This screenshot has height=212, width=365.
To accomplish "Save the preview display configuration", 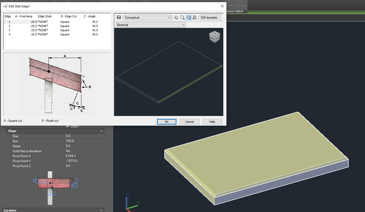I will coord(119,17).
